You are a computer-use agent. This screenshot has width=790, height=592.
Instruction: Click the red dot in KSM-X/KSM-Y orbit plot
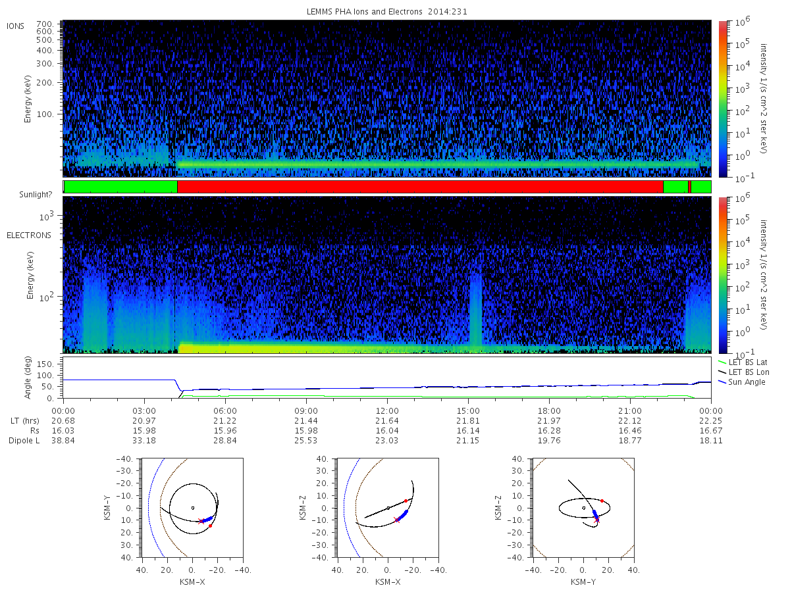pyautogui.click(x=210, y=526)
